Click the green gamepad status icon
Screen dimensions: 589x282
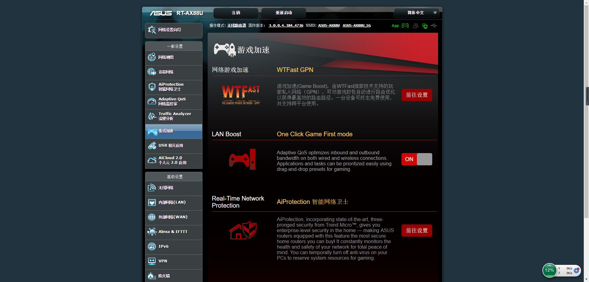(405, 26)
